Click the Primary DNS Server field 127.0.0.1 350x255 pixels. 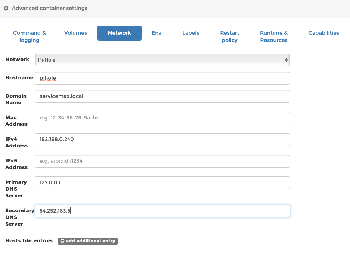click(x=162, y=183)
